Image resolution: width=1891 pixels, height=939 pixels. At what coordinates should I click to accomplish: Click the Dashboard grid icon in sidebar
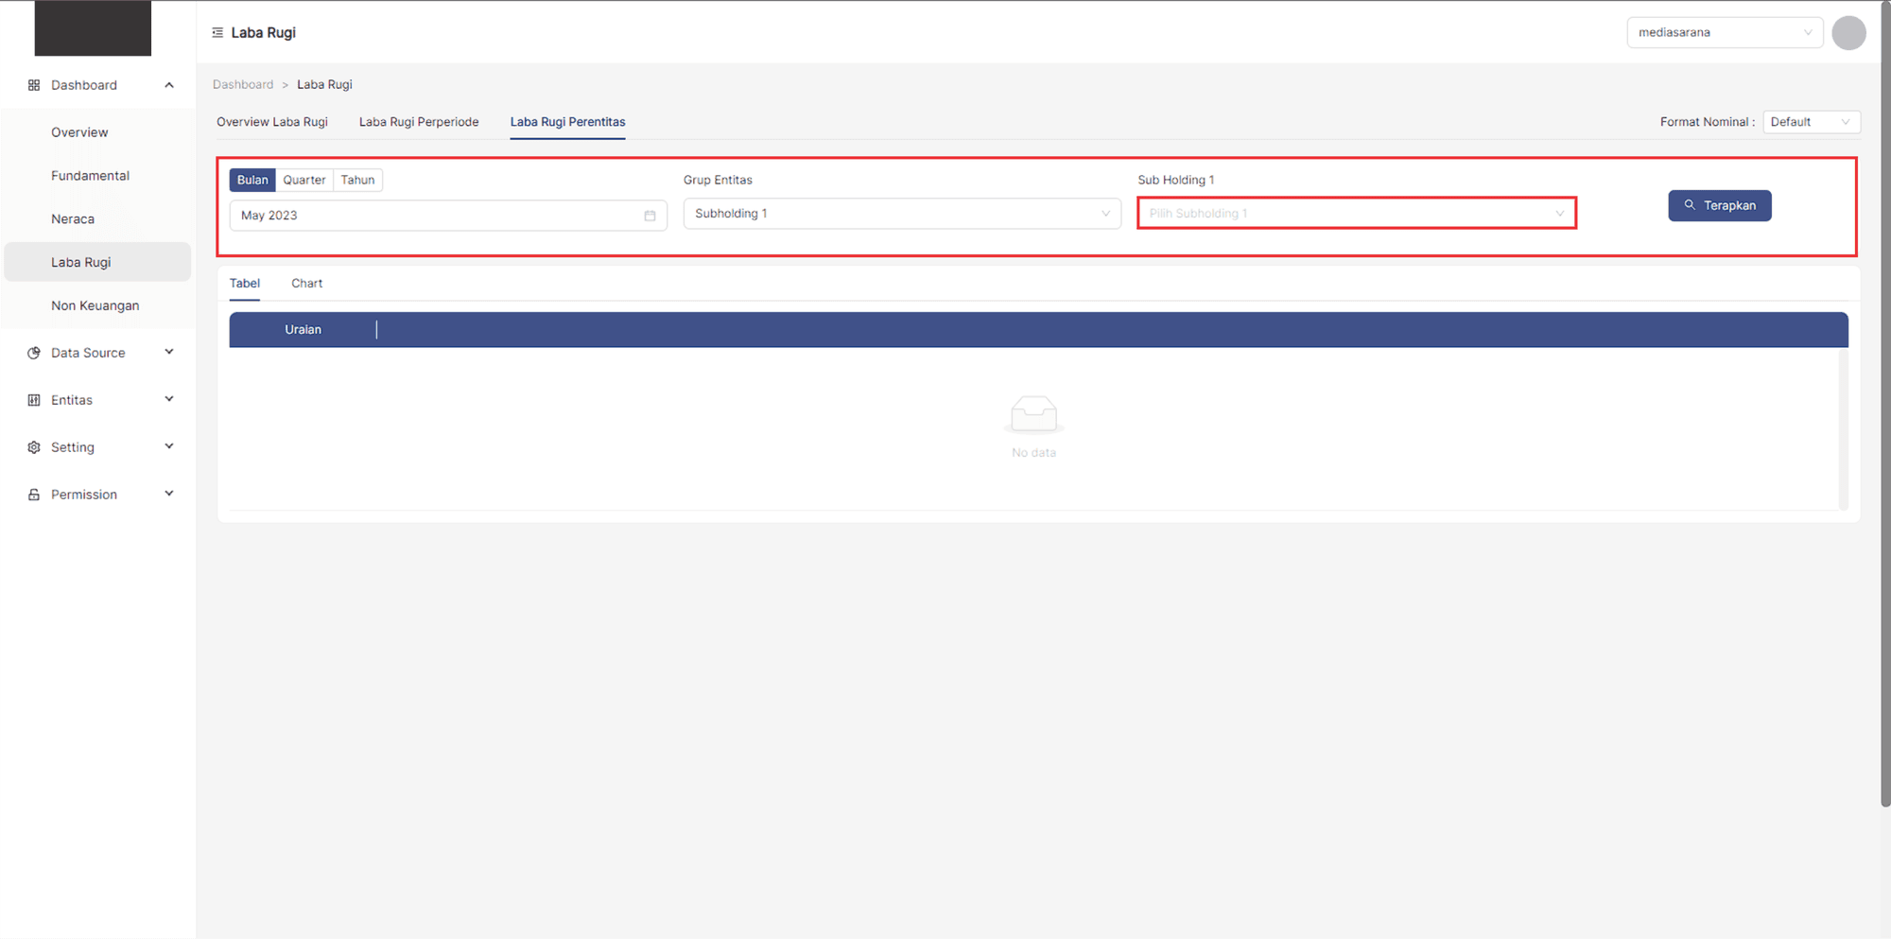[34, 85]
